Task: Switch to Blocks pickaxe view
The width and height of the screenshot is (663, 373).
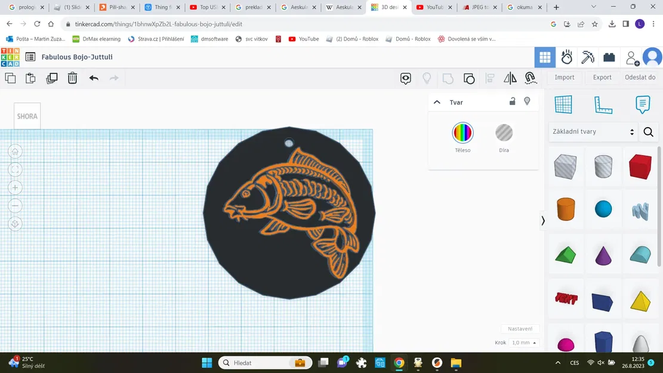Action: 588,57
